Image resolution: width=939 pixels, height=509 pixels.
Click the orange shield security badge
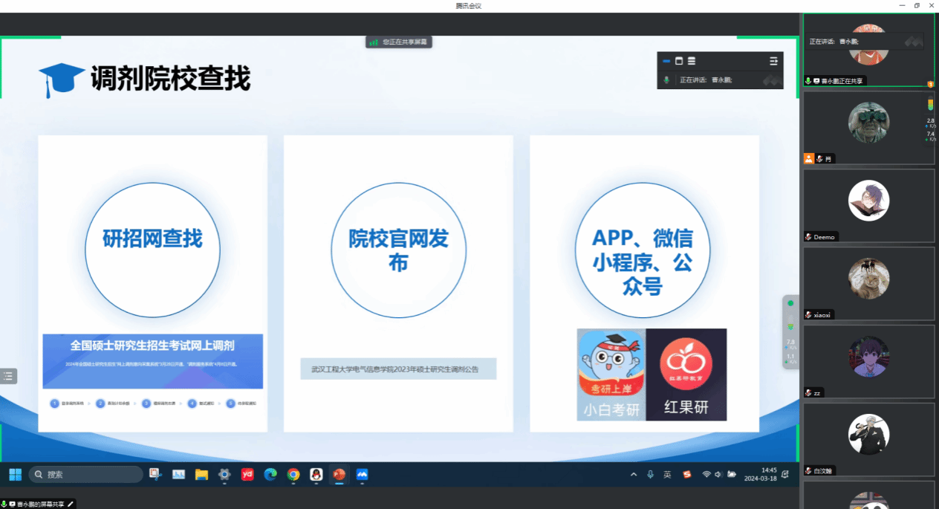point(930,85)
